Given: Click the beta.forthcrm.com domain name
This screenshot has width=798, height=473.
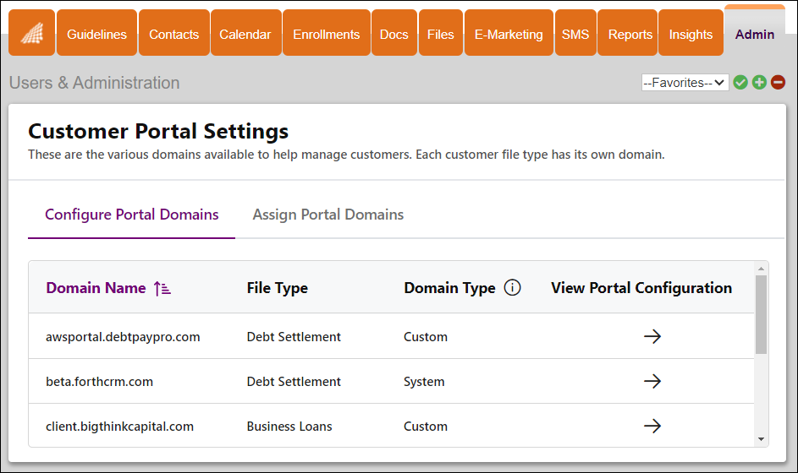Looking at the screenshot, I should pos(99,382).
